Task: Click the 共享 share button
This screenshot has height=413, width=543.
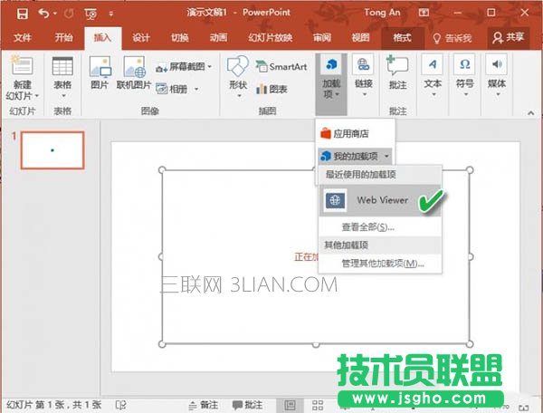Action: click(509, 37)
